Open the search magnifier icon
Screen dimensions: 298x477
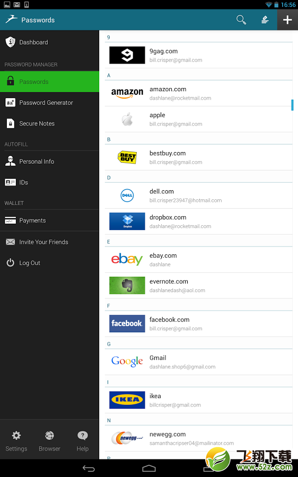[241, 20]
